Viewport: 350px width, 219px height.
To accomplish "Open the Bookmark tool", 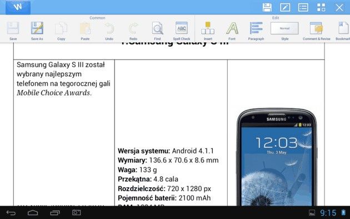I will coord(343,31).
